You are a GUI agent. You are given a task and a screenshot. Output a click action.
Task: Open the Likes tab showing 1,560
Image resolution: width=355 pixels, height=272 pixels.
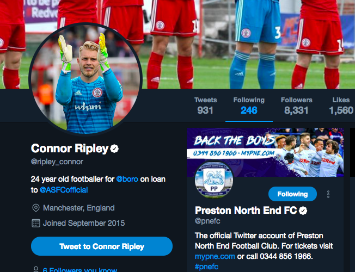[x=341, y=106]
